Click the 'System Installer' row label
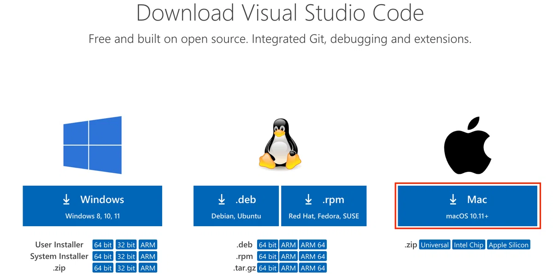The width and height of the screenshot is (553, 274). (59, 256)
